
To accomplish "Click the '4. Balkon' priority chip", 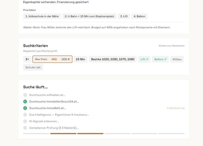I will pos(139,16).
